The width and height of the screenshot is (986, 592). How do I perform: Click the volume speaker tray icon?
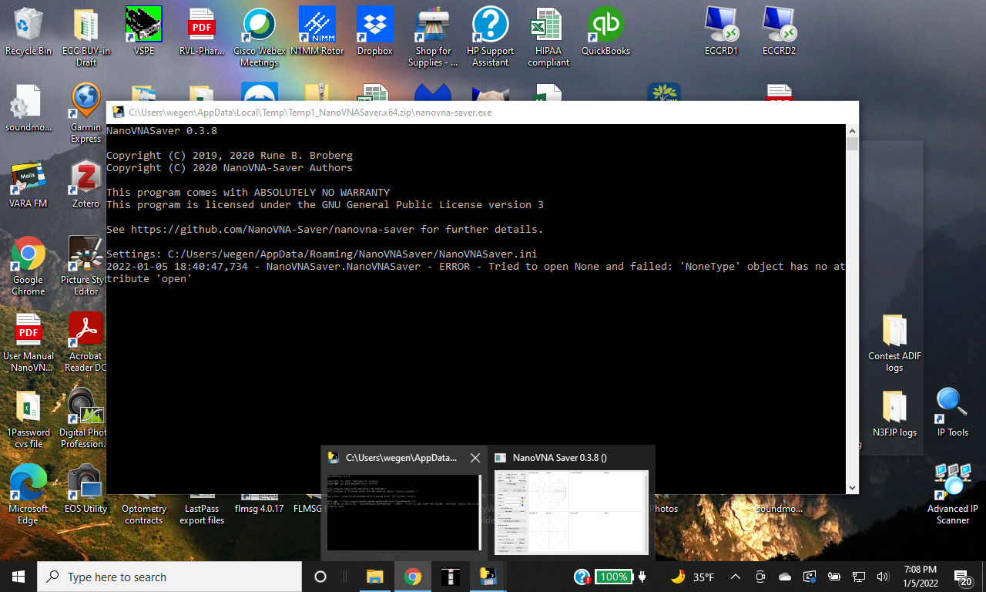click(883, 577)
